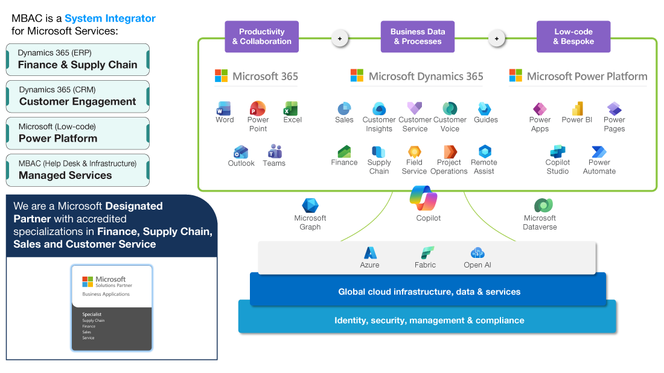Open the Customer Engagement card
Screen dimensions: 664x373
point(77,96)
